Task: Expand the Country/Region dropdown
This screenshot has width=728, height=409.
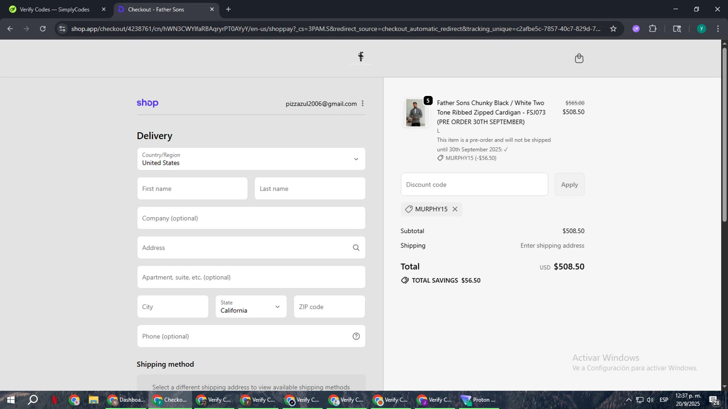Action: (251, 159)
